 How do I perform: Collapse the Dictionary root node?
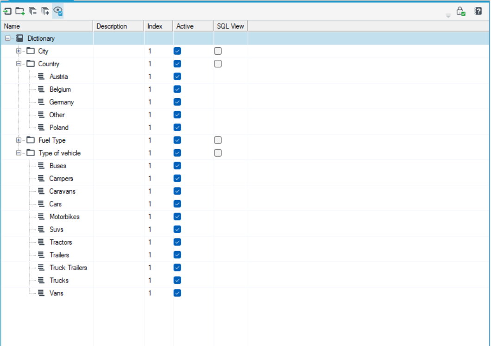(x=7, y=38)
